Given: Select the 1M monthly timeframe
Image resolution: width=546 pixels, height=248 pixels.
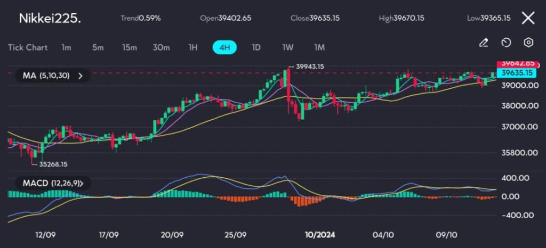Looking at the screenshot, I should 319,47.
